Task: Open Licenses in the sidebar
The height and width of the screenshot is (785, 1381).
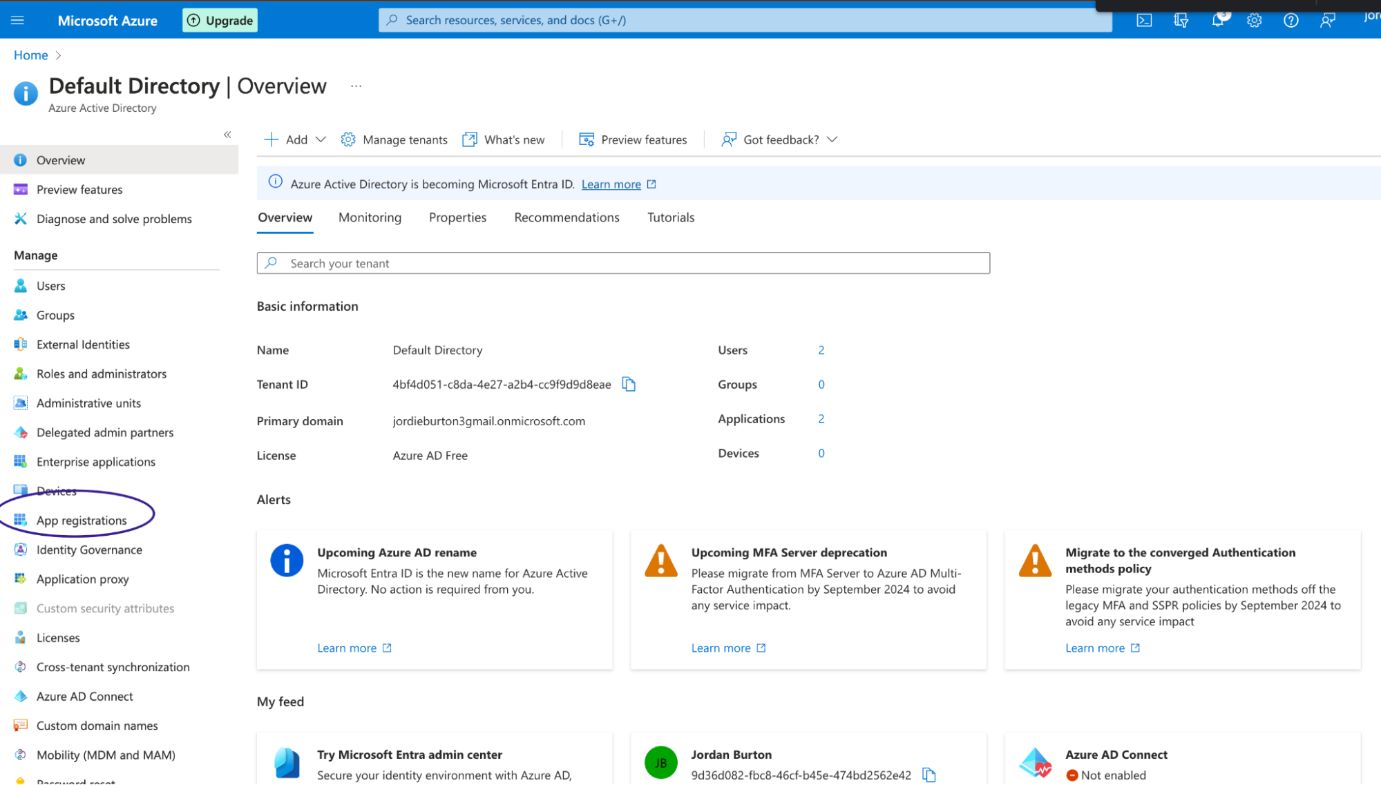Action: [58, 638]
